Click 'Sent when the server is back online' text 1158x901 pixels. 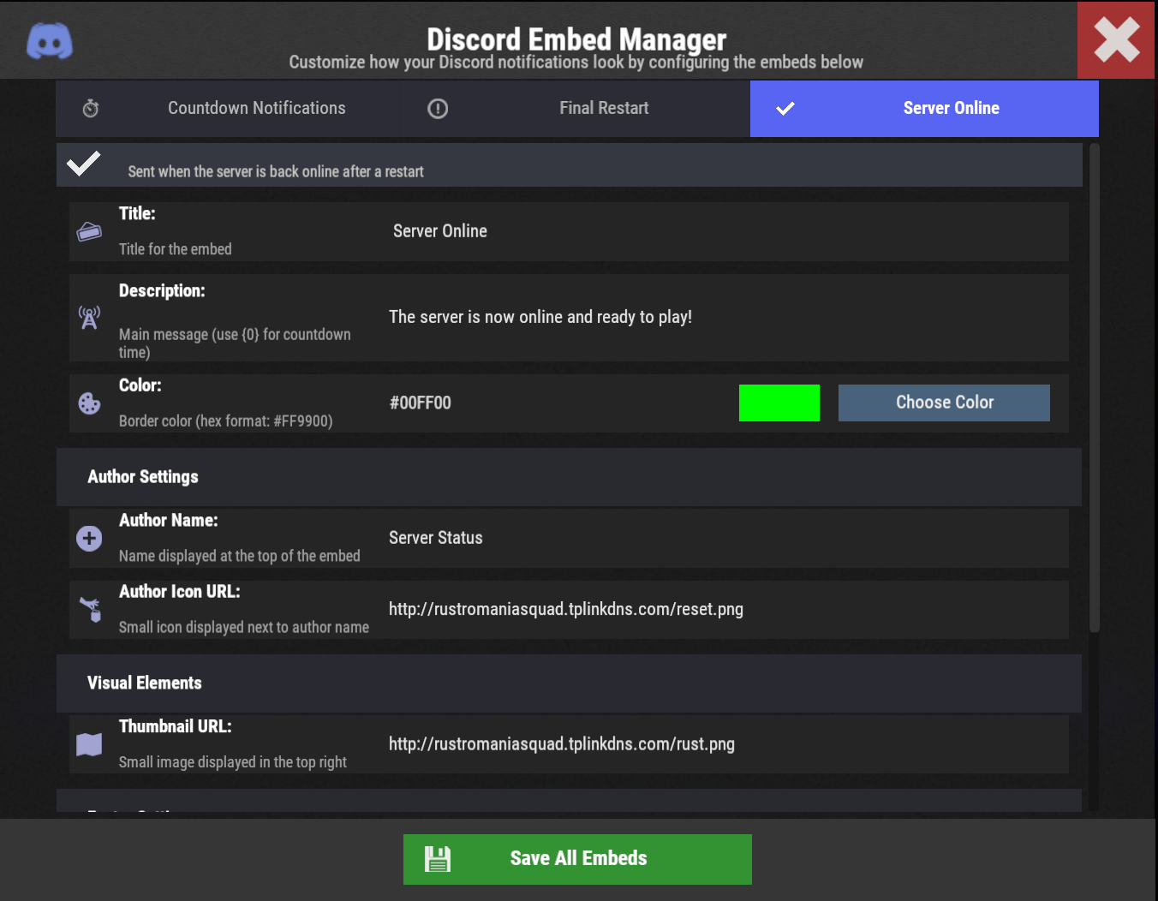[x=276, y=171]
